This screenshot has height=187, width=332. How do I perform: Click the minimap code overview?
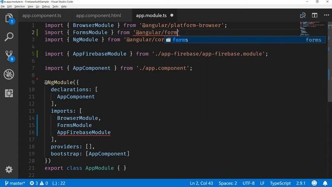click(313, 29)
